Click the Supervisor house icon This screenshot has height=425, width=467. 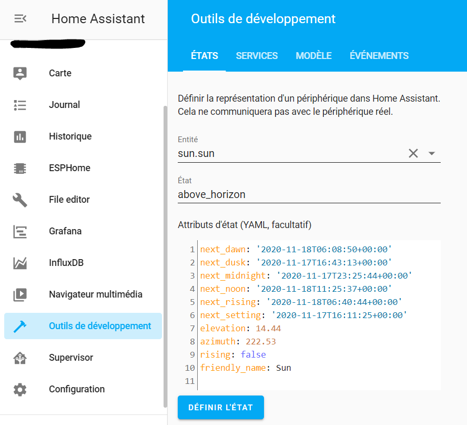point(20,358)
